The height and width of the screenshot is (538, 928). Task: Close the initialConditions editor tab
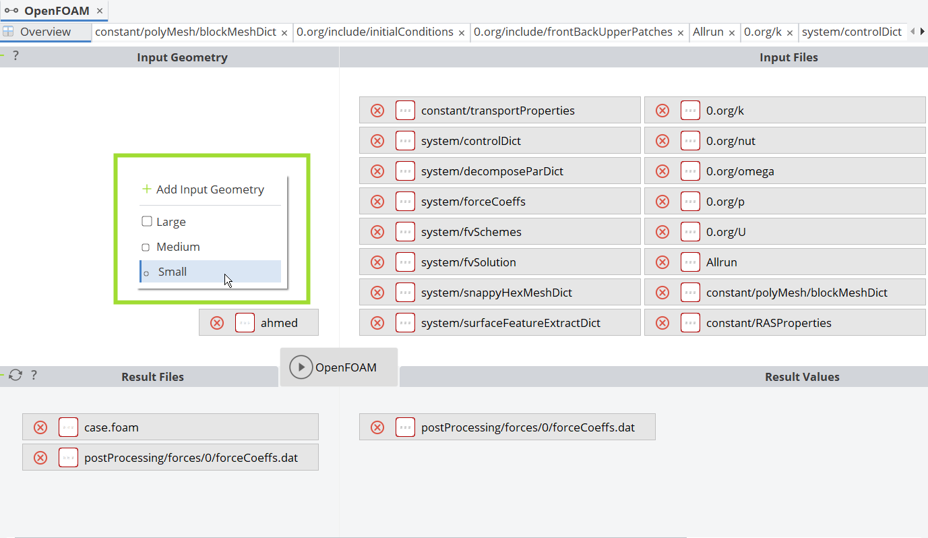(x=462, y=32)
